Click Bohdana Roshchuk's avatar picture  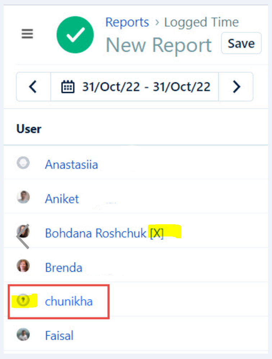(x=23, y=231)
